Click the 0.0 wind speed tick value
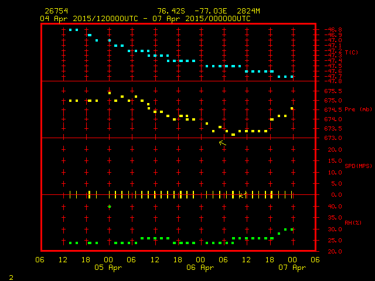The height and width of the screenshot is (281, 375). (337, 195)
